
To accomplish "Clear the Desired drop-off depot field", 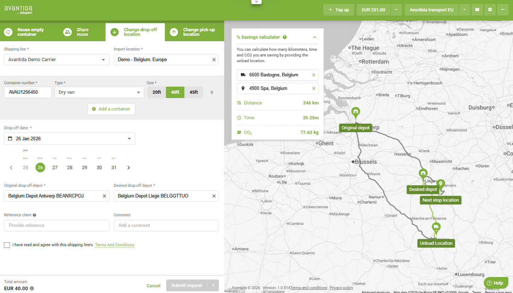I will click(x=214, y=196).
